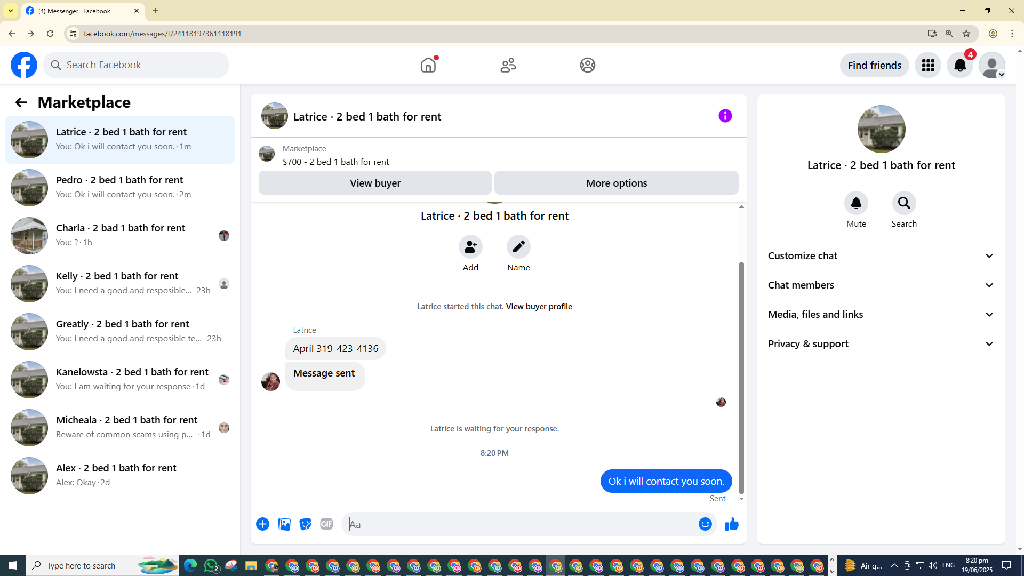Focus the Search Facebook field
Image resolution: width=1024 pixels, height=576 pixels.
[x=136, y=65]
